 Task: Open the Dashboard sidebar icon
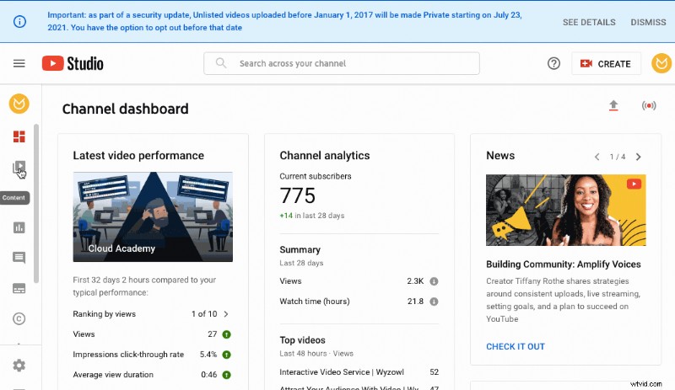click(19, 136)
